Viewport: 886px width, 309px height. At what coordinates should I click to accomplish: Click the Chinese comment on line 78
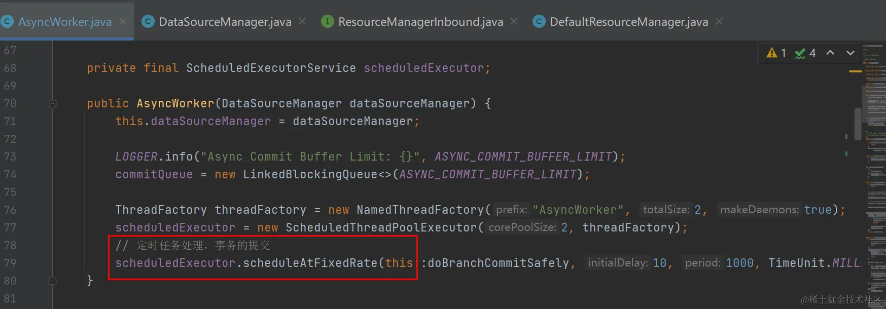(193, 246)
